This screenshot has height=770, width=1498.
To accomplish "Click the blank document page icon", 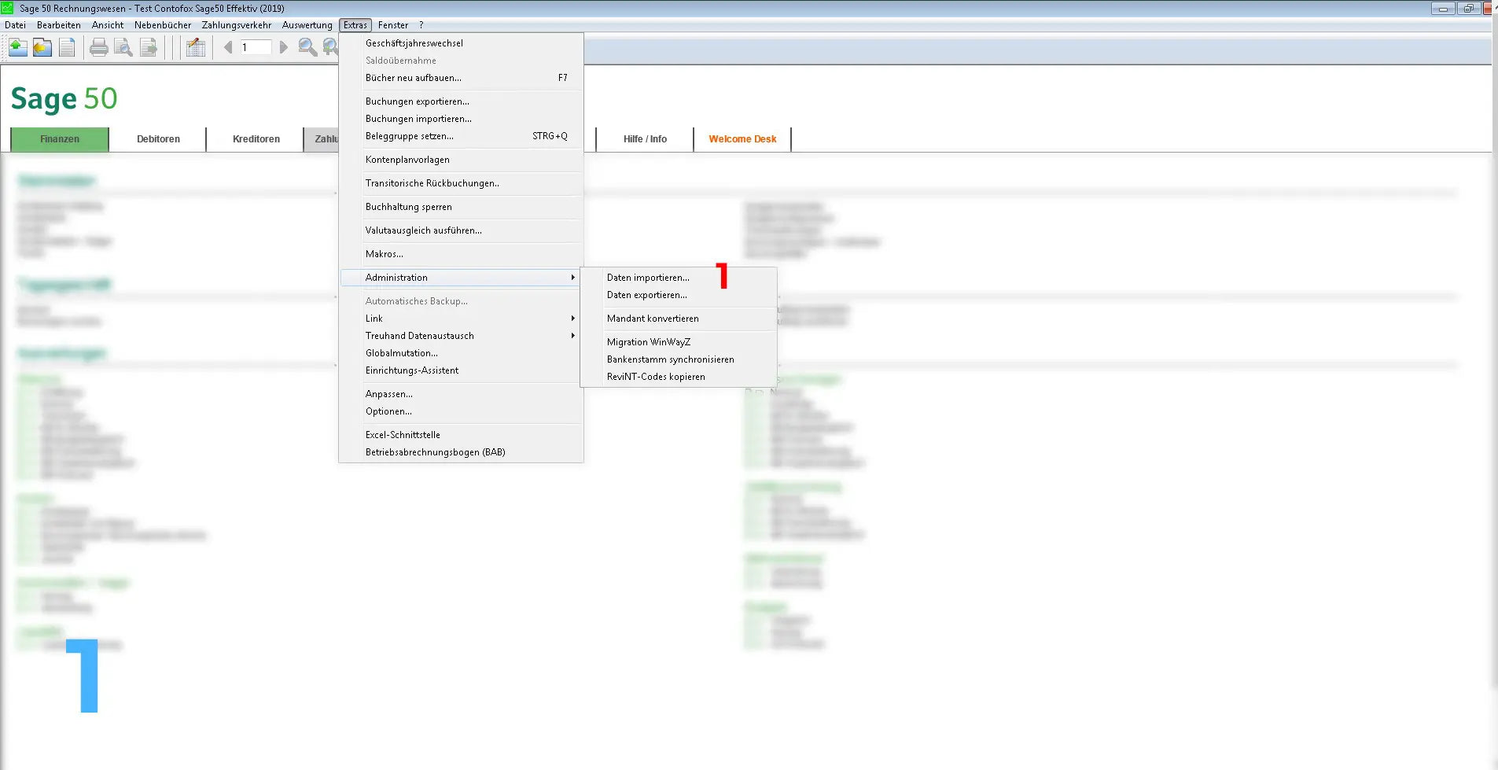I will (x=68, y=48).
